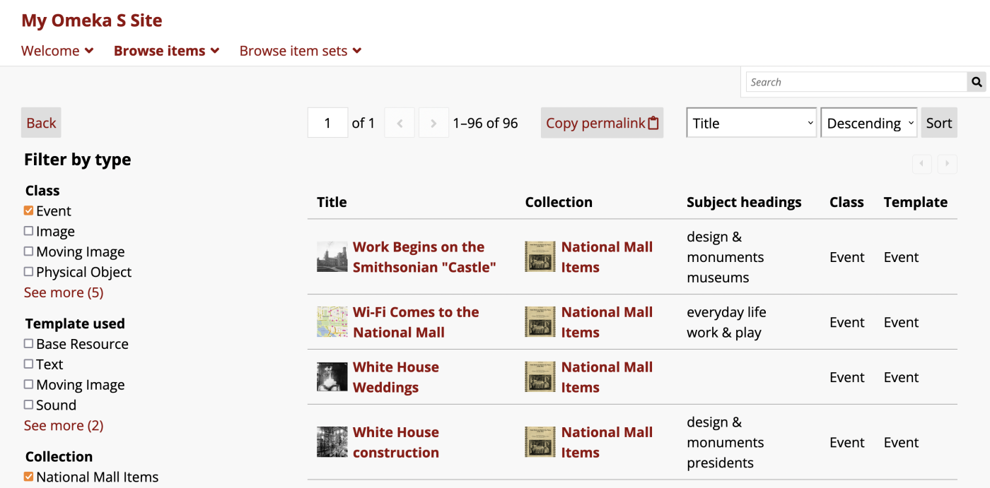Go to the previous results page arrow

click(x=400, y=123)
